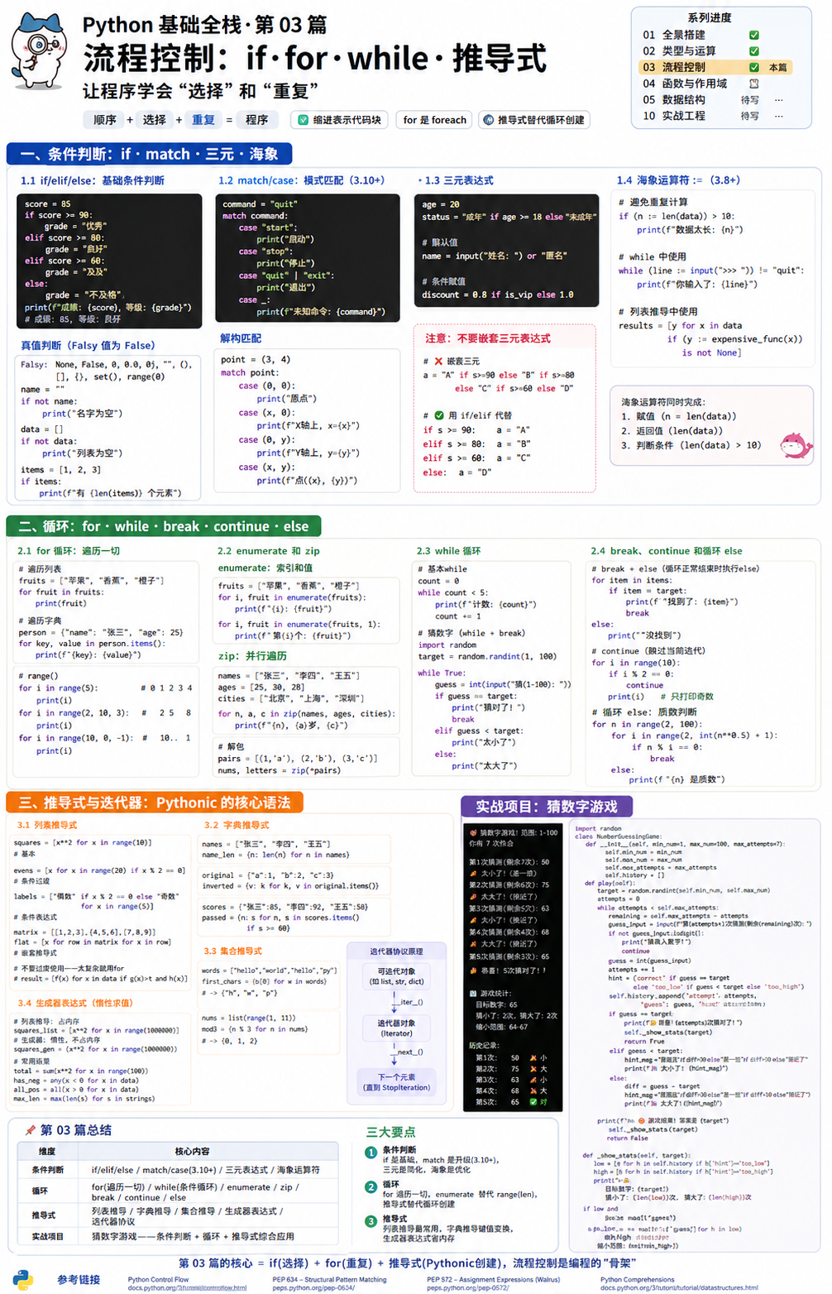Click the 程序 pill
Viewport: 832px width, 1294px height.
coord(256,120)
